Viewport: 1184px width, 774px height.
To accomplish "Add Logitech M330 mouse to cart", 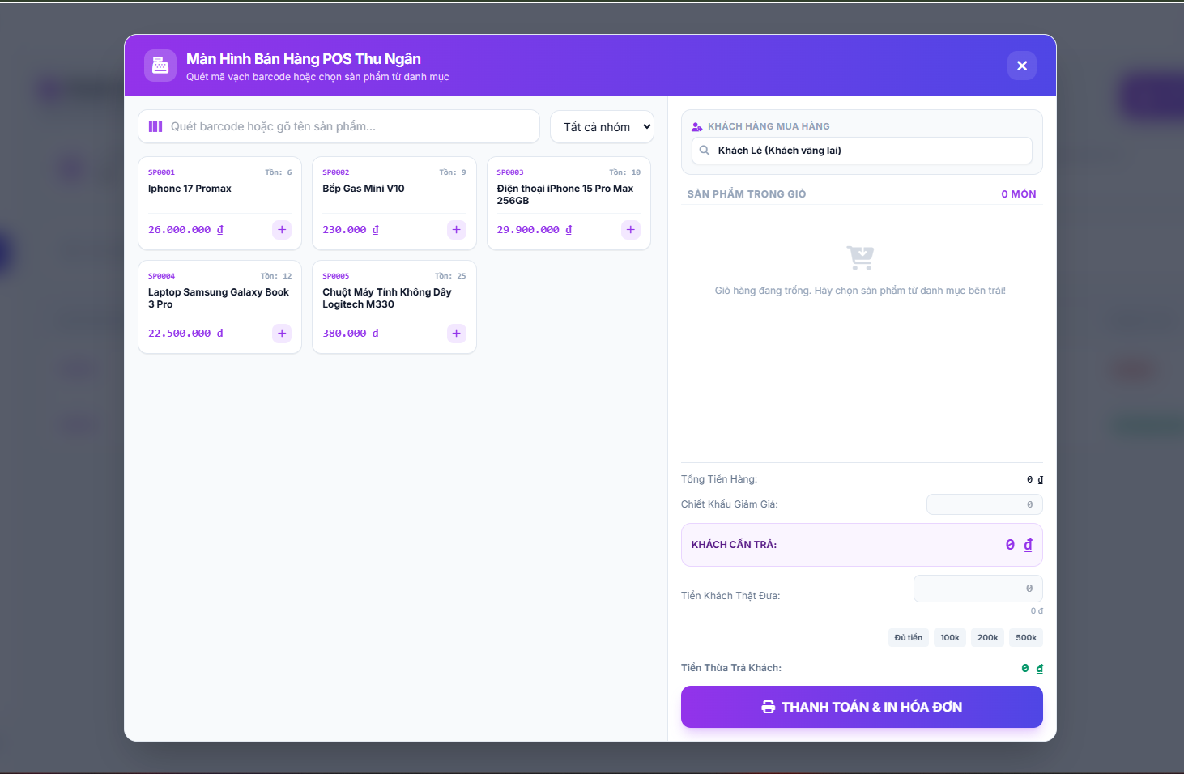I will [457, 334].
